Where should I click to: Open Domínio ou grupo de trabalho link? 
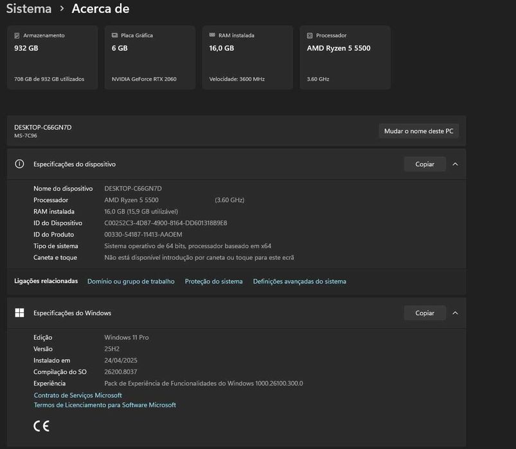(131, 282)
